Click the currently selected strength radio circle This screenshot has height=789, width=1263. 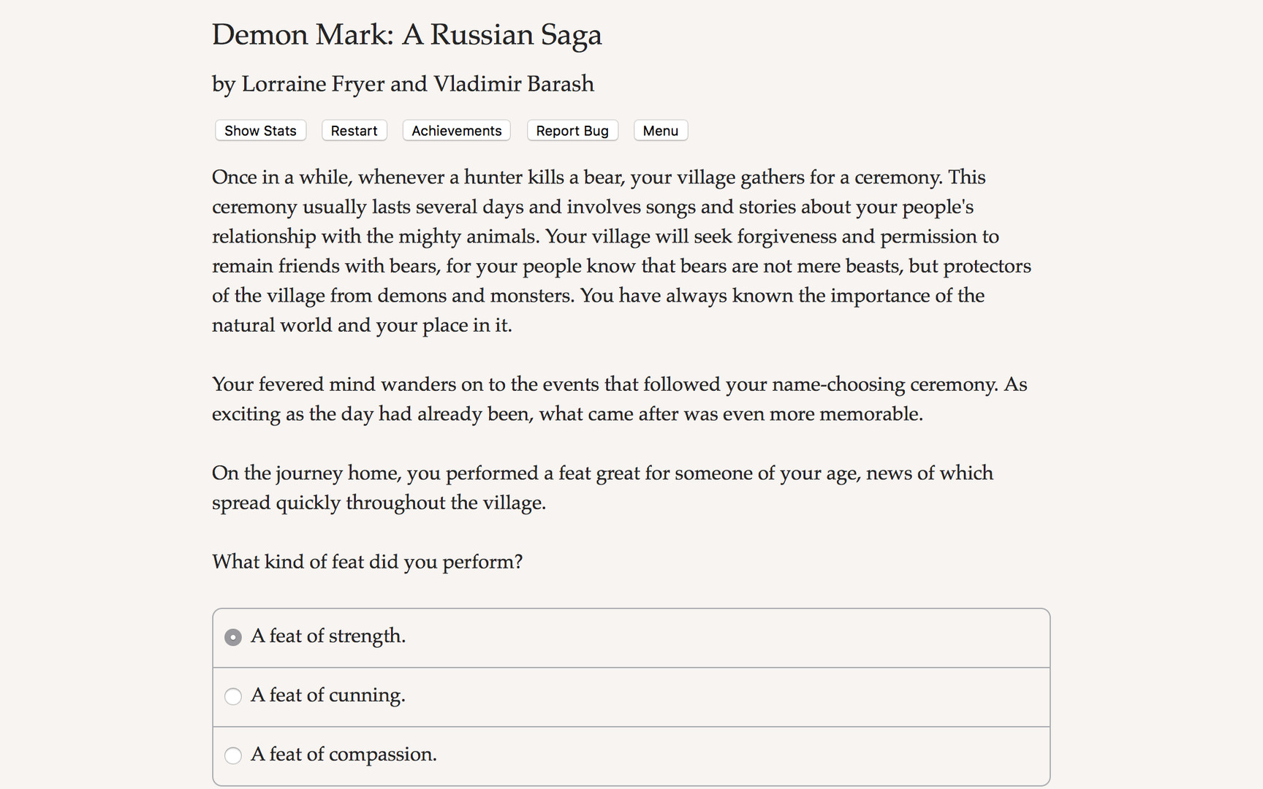[x=232, y=637]
